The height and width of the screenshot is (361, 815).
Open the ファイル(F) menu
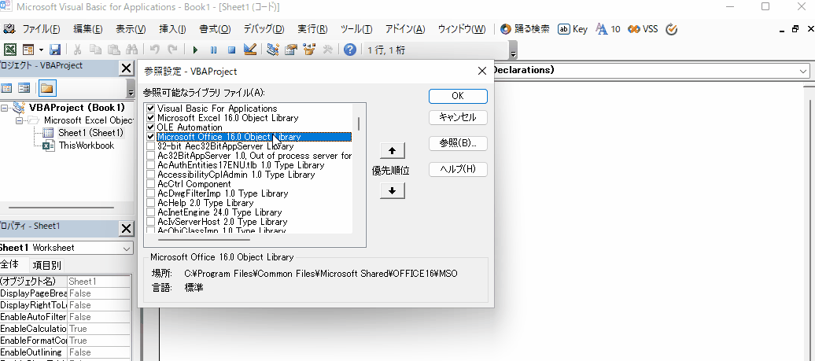point(41,29)
